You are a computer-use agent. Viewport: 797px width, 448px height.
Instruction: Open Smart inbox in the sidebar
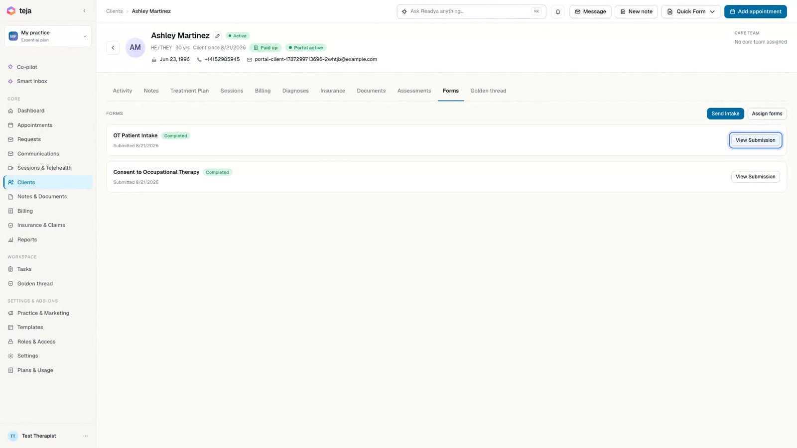point(48,81)
